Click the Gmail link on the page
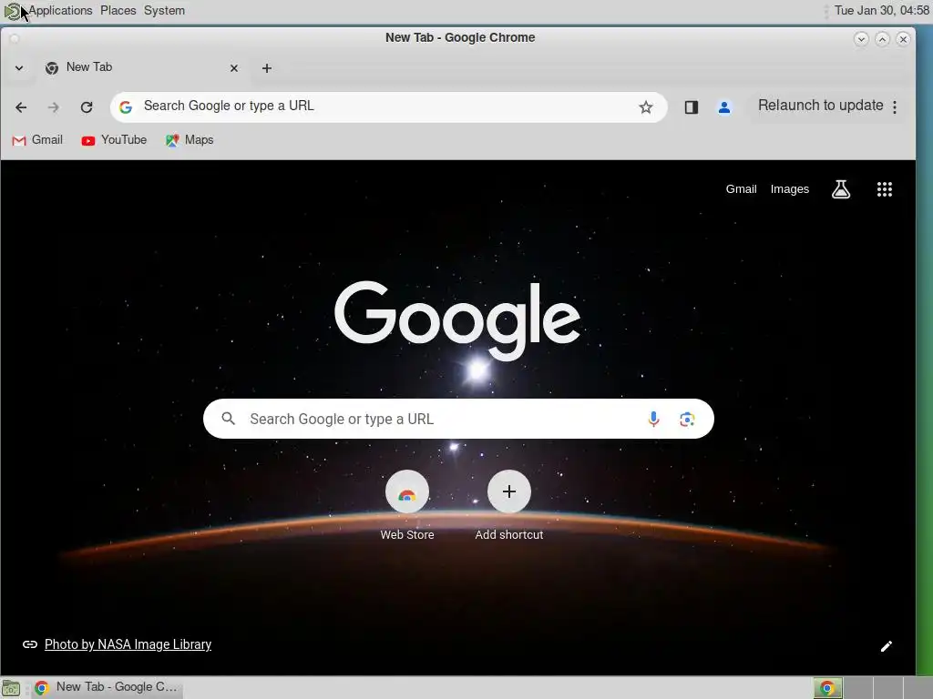The image size is (933, 699). tap(741, 189)
